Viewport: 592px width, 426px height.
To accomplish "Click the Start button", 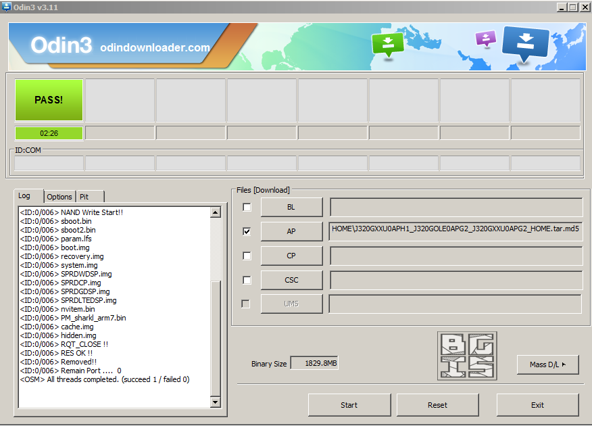I will (349, 405).
